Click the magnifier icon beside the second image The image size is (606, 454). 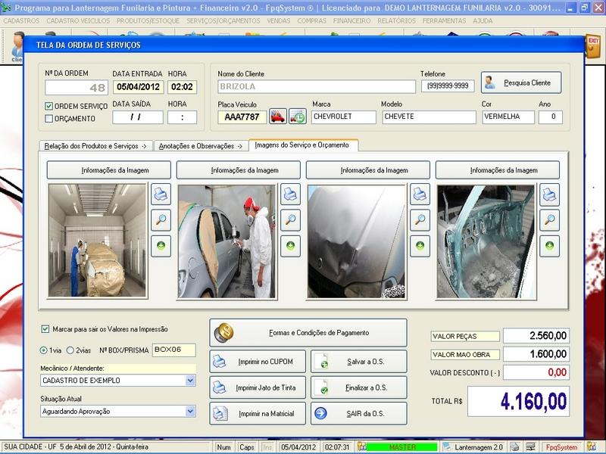tap(290, 220)
